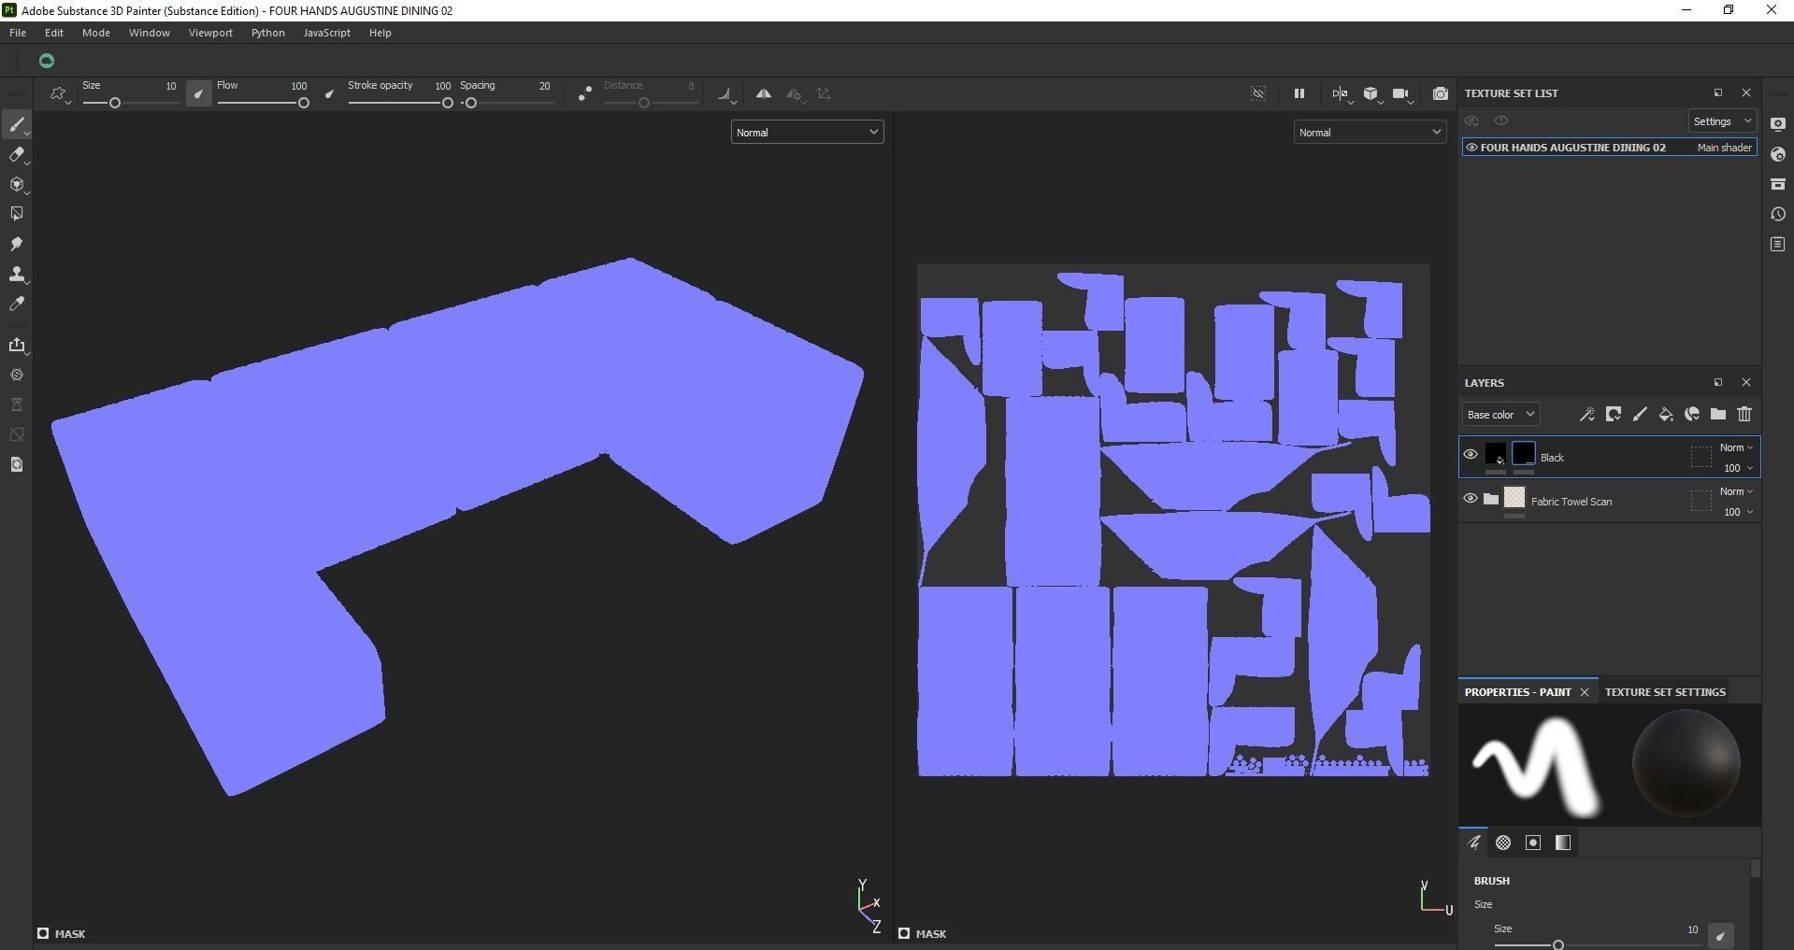This screenshot has height=950, width=1794.
Task: Select the Eraser tool
Action: 17,155
